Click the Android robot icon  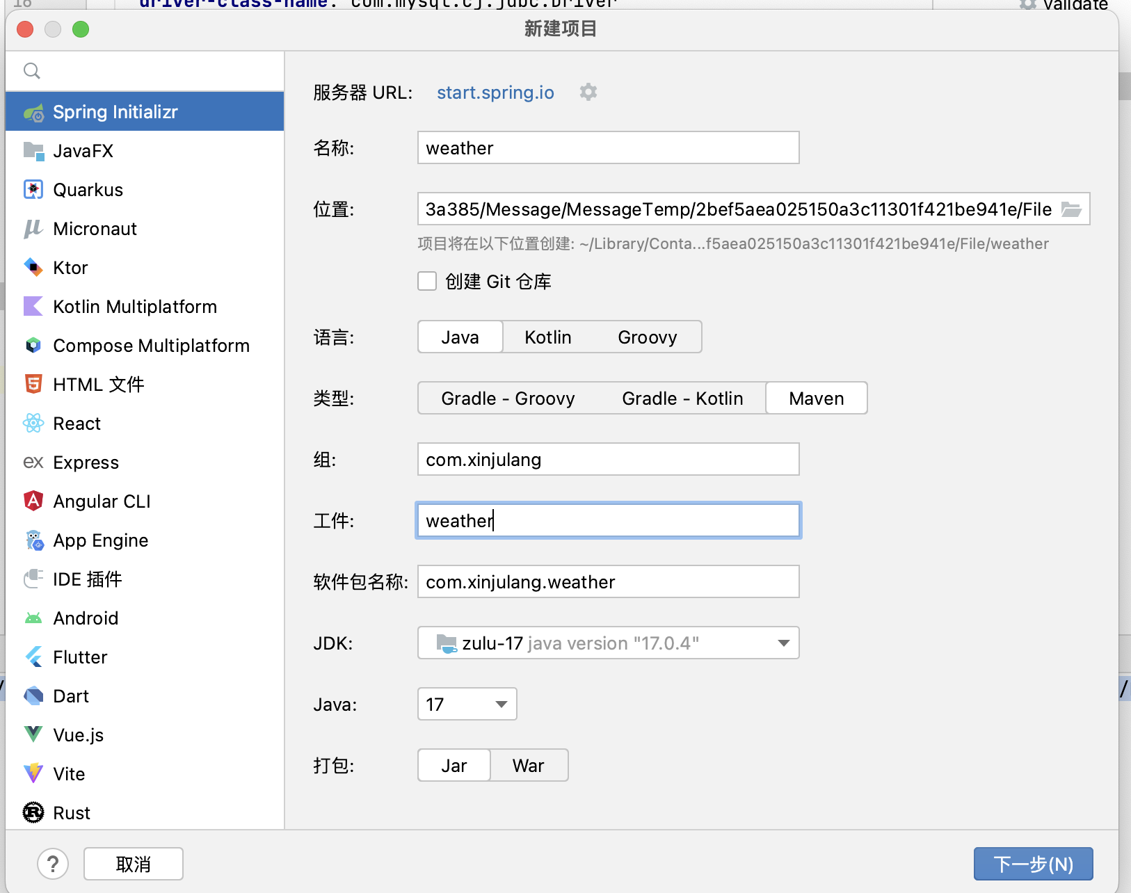coord(33,618)
